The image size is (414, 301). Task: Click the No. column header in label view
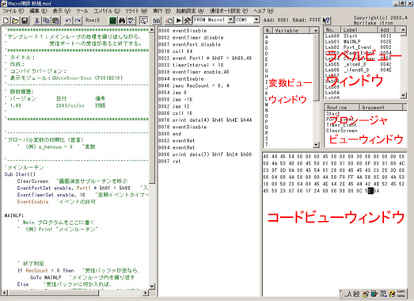[x=332, y=29]
